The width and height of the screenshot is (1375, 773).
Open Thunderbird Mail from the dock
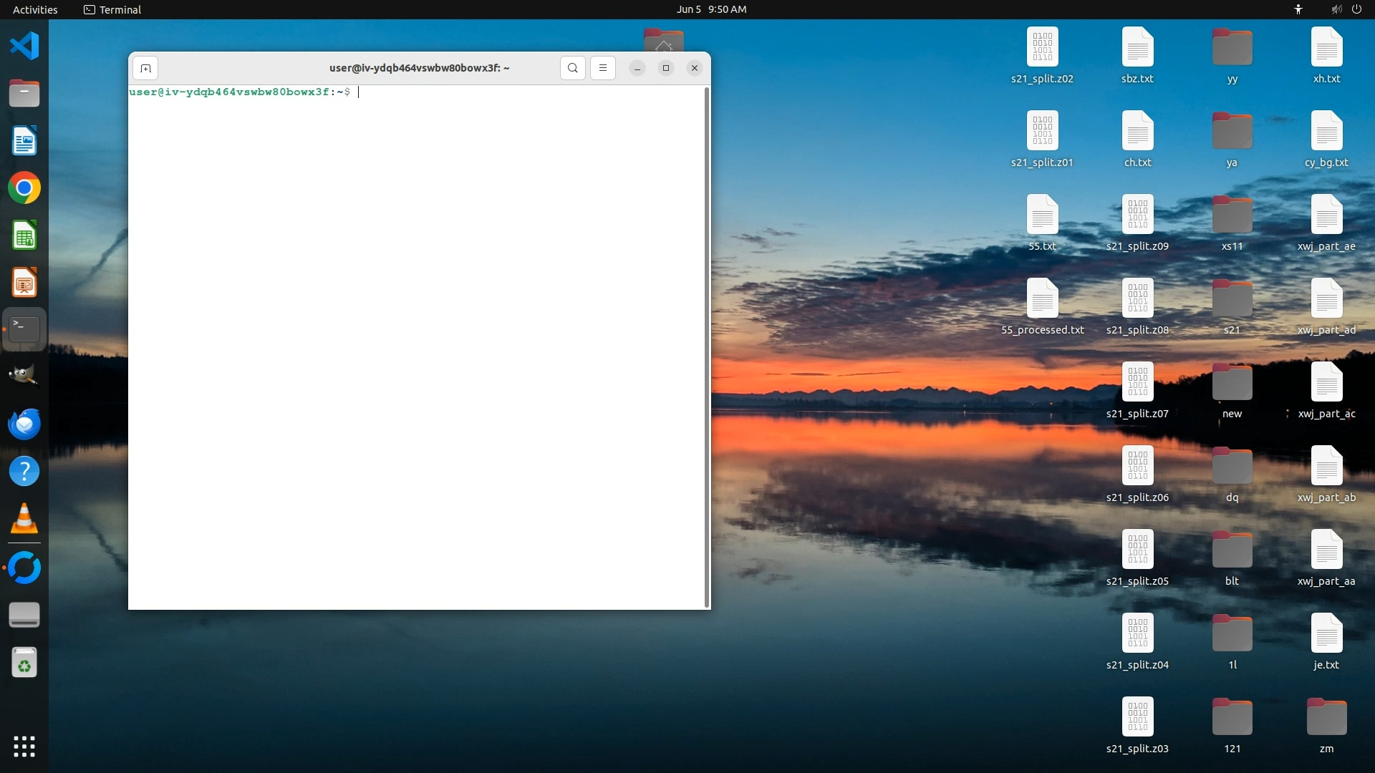tap(24, 424)
